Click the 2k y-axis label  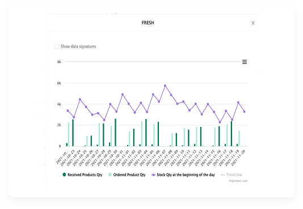(59, 125)
